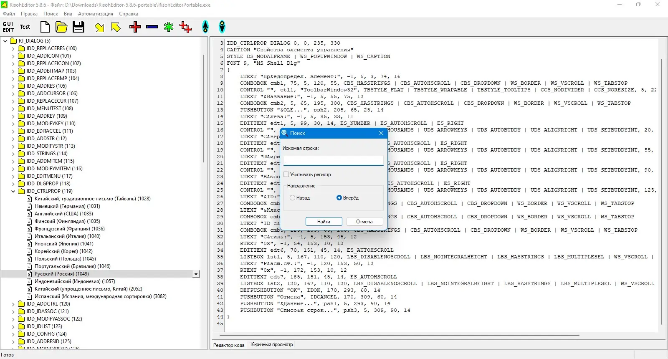Click the GUI EDIT toolbar button
Viewport: 668px width, 359px height.
(x=8, y=27)
